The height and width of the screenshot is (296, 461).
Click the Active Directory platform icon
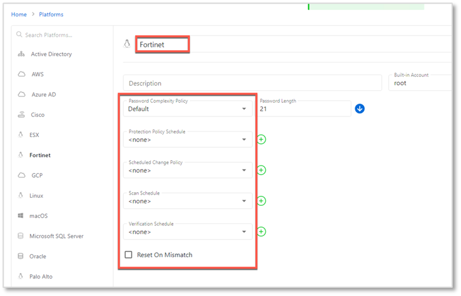[x=21, y=54]
